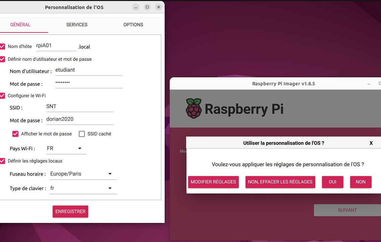The image size is (381, 242).
Task: Open the OPTIONS tab
Action: [x=133, y=25]
